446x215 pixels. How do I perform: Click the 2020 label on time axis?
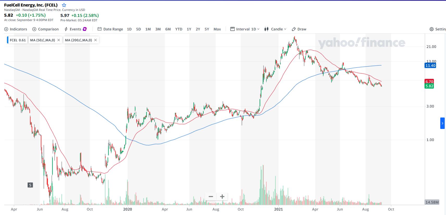click(128, 209)
